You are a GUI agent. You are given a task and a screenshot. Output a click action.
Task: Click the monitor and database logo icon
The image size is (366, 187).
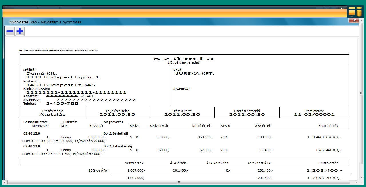[355, 11]
